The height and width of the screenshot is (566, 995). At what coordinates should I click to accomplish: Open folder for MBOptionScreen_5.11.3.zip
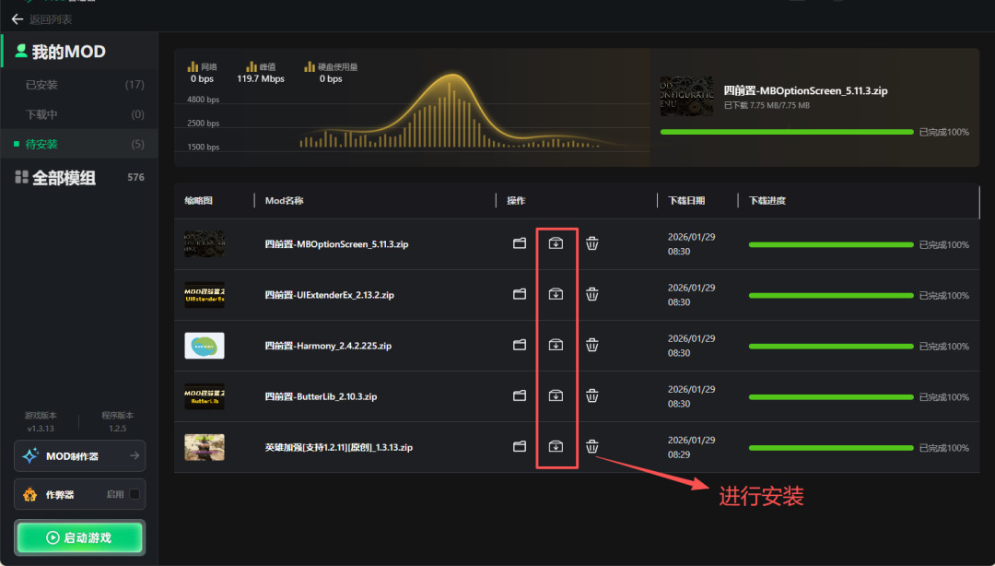(x=520, y=243)
